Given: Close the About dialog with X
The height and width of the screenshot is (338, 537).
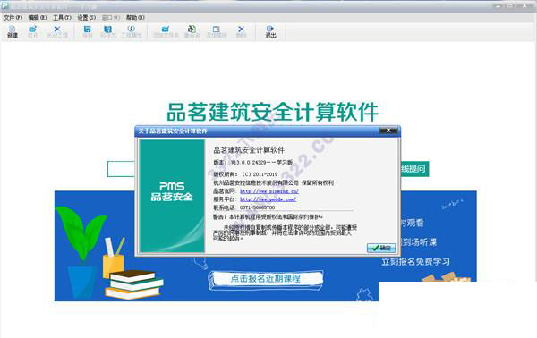Looking at the screenshot, I should tap(388, 131).
